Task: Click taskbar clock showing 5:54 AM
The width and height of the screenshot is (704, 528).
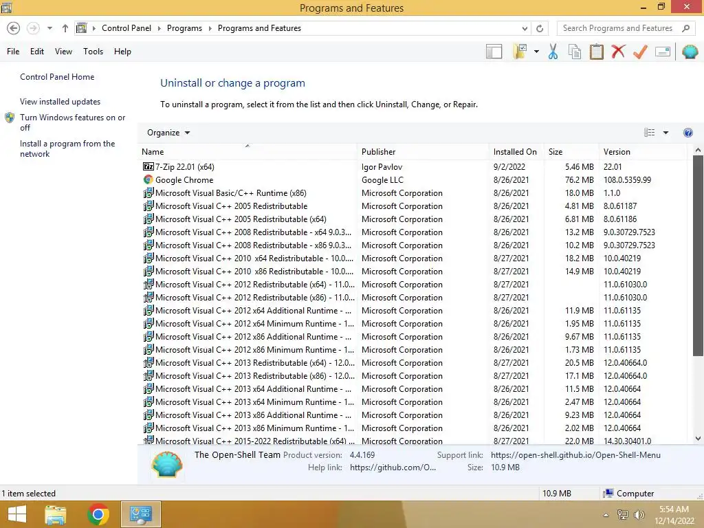Action: pos(674,514)
